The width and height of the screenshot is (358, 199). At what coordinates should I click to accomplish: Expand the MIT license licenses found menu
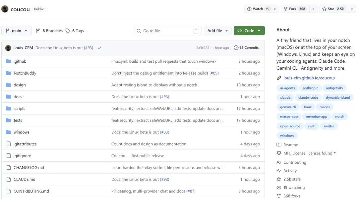pyautogui.click(x=309, y=153)
